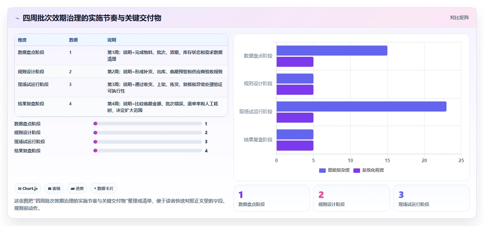Screen dimensions: 484x226
Task: Click the page title 四周批次效期治理
Action: point(92,18)
